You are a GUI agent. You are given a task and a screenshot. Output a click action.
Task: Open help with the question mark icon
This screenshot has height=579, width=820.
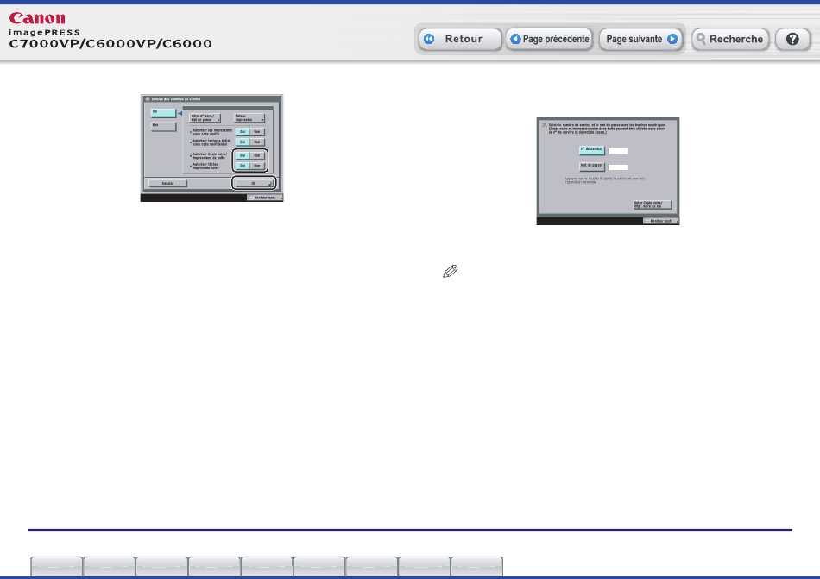pyautogui.click(x=792, y=40)
